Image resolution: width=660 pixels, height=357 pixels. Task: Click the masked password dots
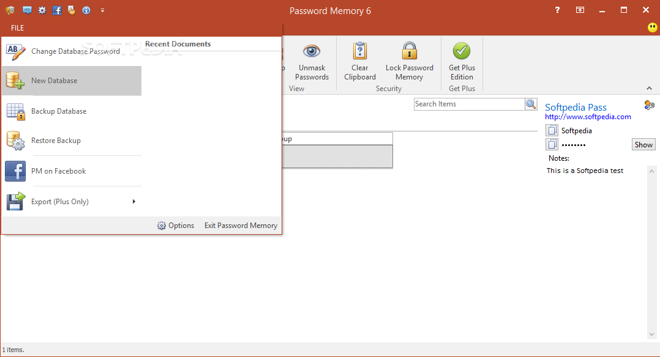573,145
